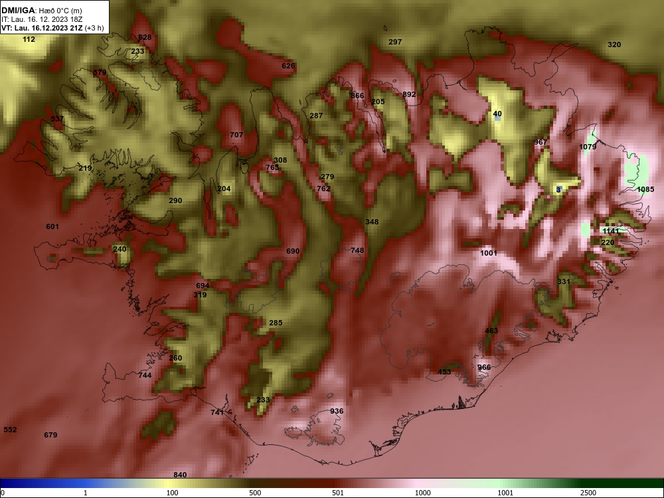Select the map value 205
The image size is (664, 498).
point(378,102)
